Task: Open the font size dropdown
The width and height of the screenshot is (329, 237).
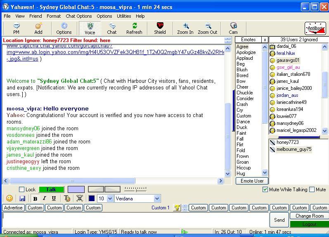Action: [110, 198]
